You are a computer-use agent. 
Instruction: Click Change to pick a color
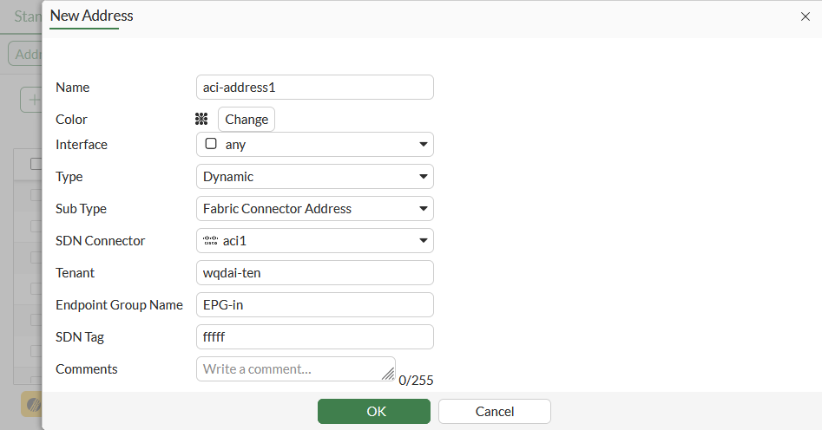pos(247,120)
